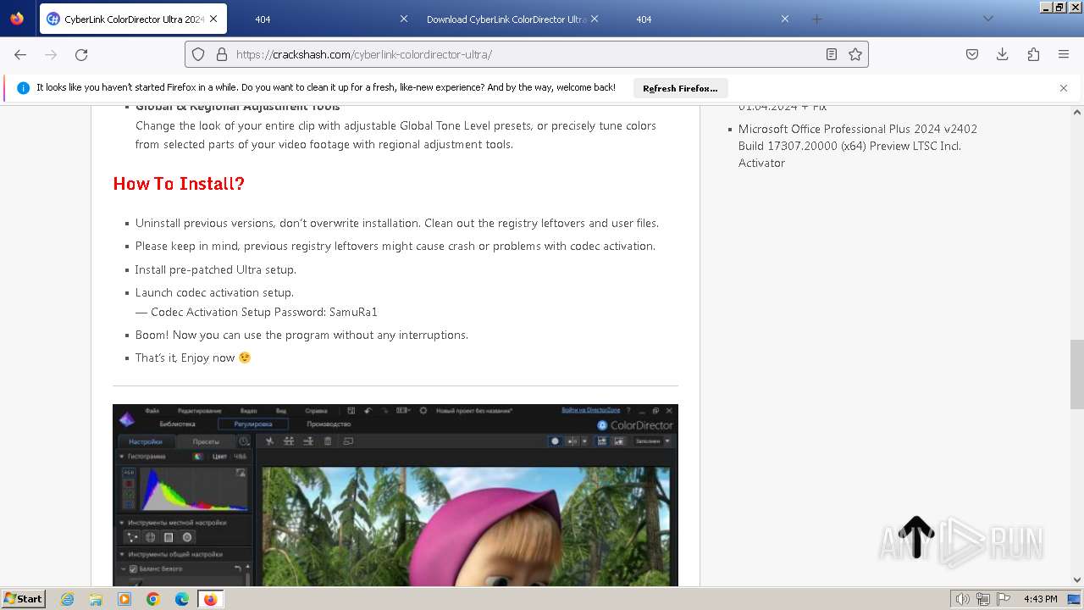The image size is (1084, 610).
Task: Open the Microsoft Office Professional Plus 2024 link
Action: (858, 146)
